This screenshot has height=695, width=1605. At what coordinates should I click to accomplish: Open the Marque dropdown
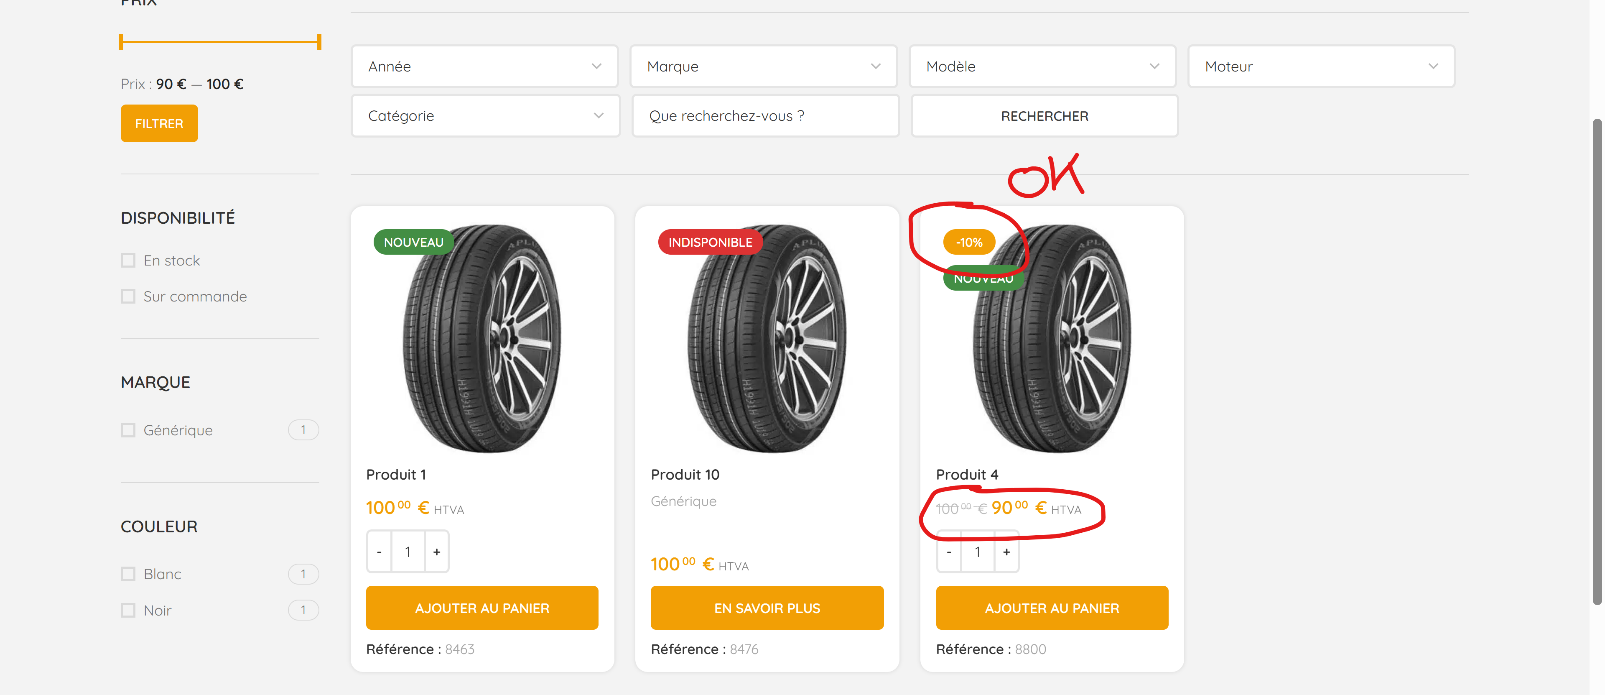tap(763, 66)
